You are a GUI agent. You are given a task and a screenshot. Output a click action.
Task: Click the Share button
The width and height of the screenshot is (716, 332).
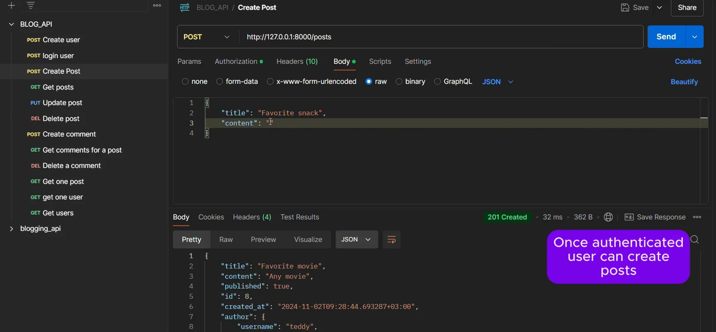pos(687,7)
